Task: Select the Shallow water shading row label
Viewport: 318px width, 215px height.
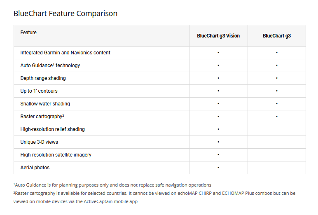Action: (45, 104)
